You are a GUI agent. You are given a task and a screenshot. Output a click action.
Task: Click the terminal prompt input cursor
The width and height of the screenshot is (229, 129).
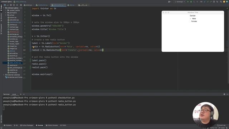pos(4,108)
